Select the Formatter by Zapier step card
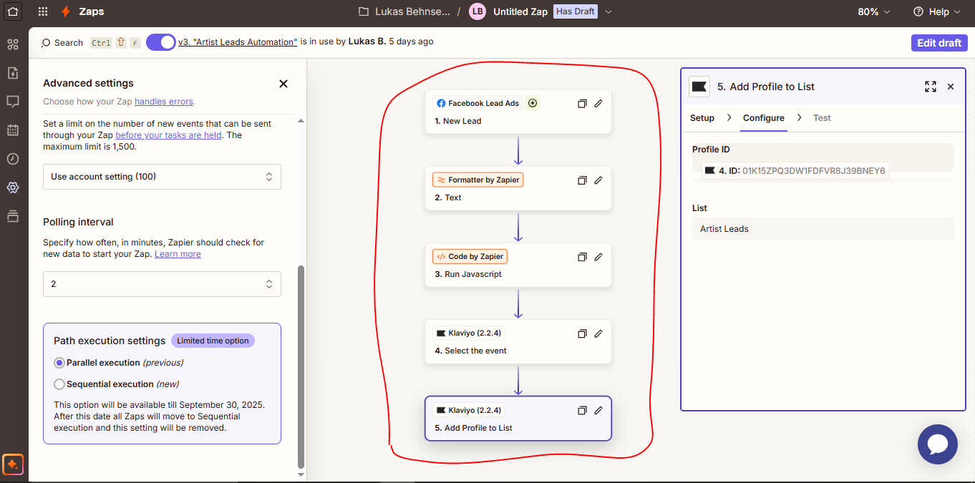Image resolution: width=975 pixels, height=483 pixels. [518, 188]
